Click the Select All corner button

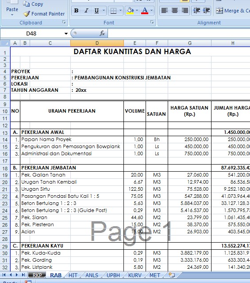5,43
